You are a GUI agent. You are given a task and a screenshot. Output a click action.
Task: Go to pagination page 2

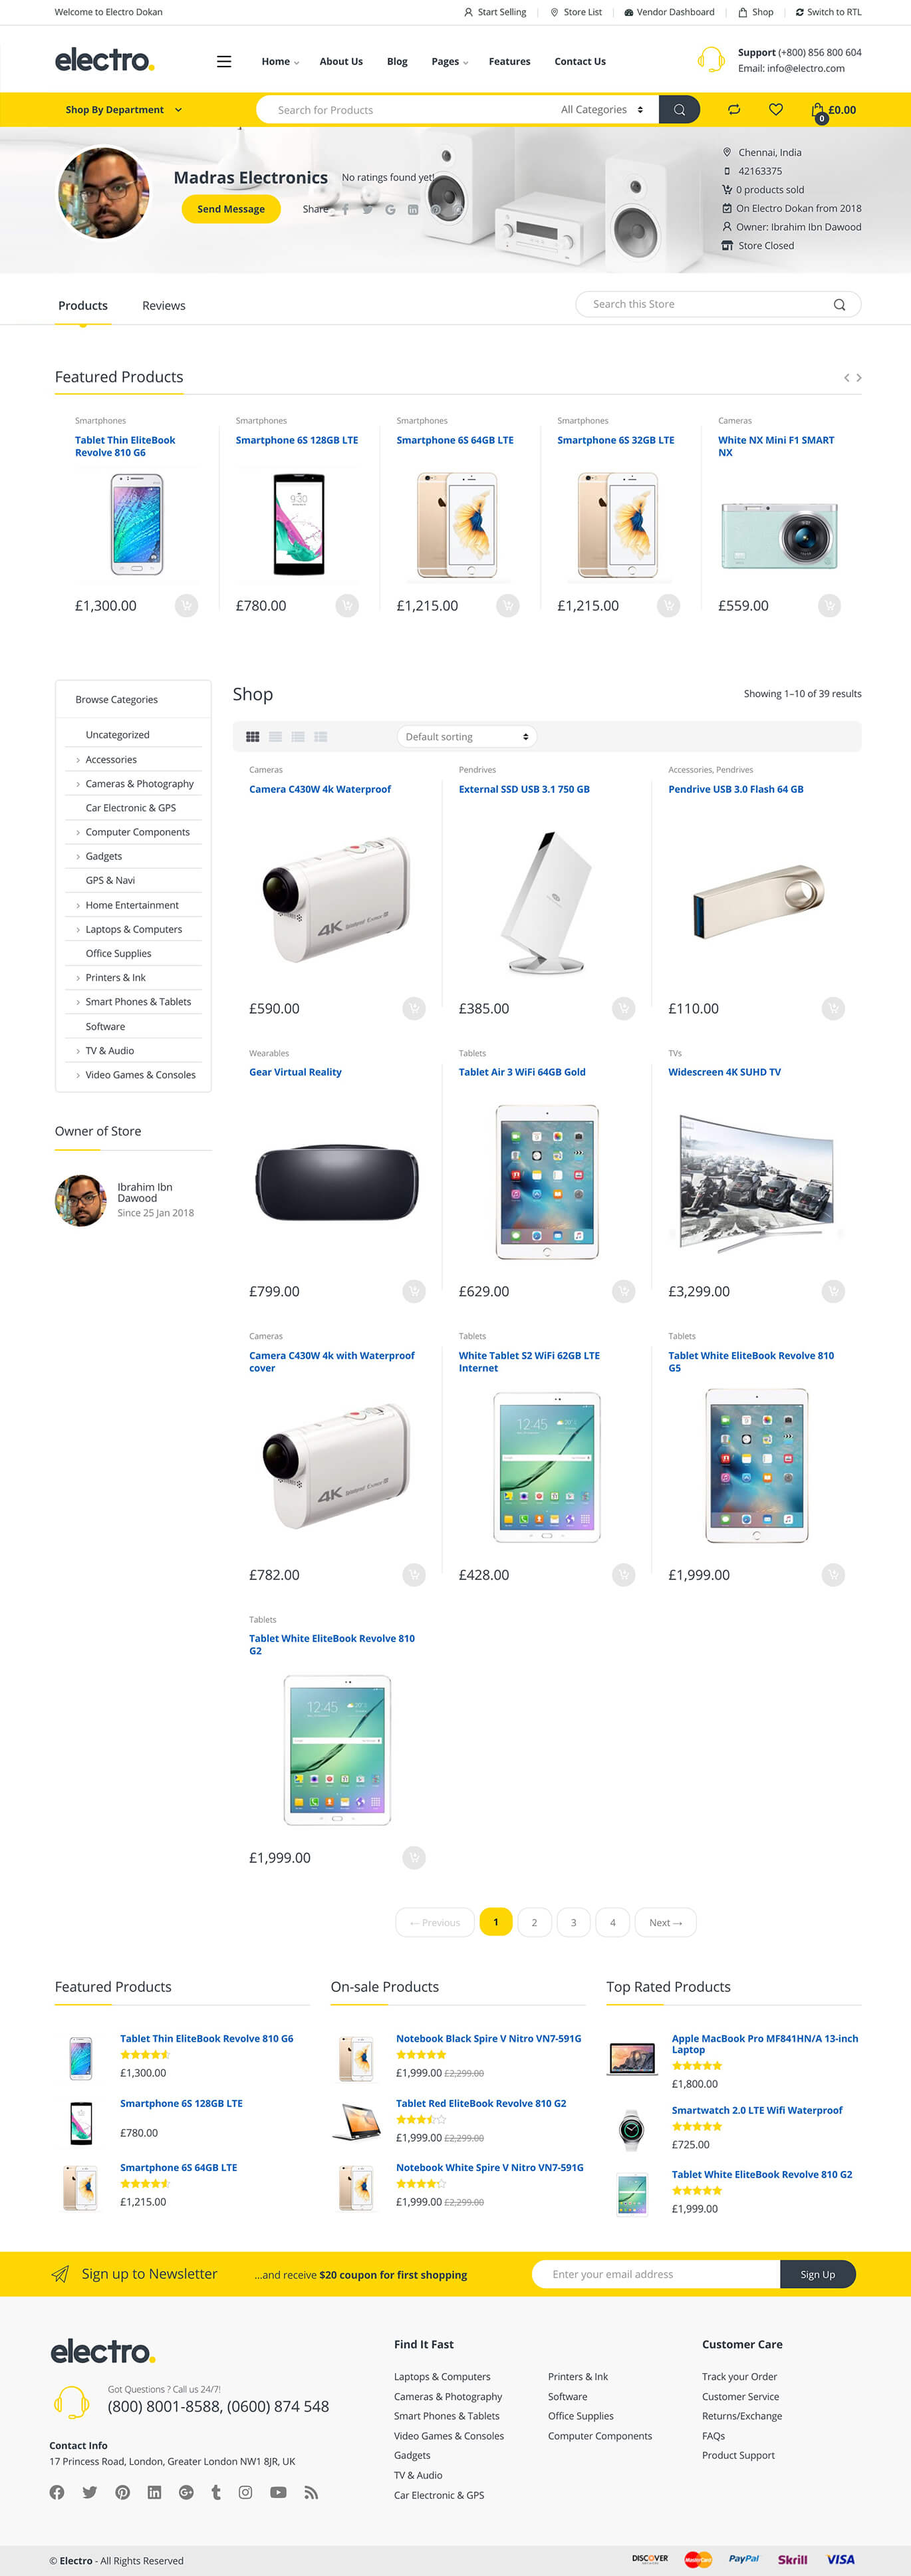click(534, 1922)
